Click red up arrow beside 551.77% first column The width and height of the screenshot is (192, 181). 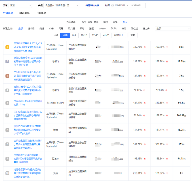tap(145, 144)
